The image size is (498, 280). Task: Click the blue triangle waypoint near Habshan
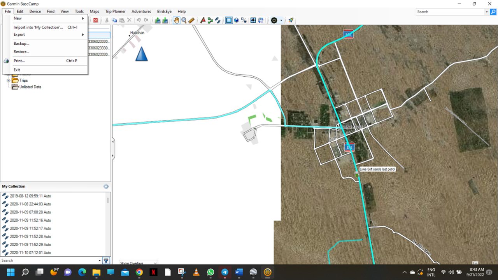142,54
